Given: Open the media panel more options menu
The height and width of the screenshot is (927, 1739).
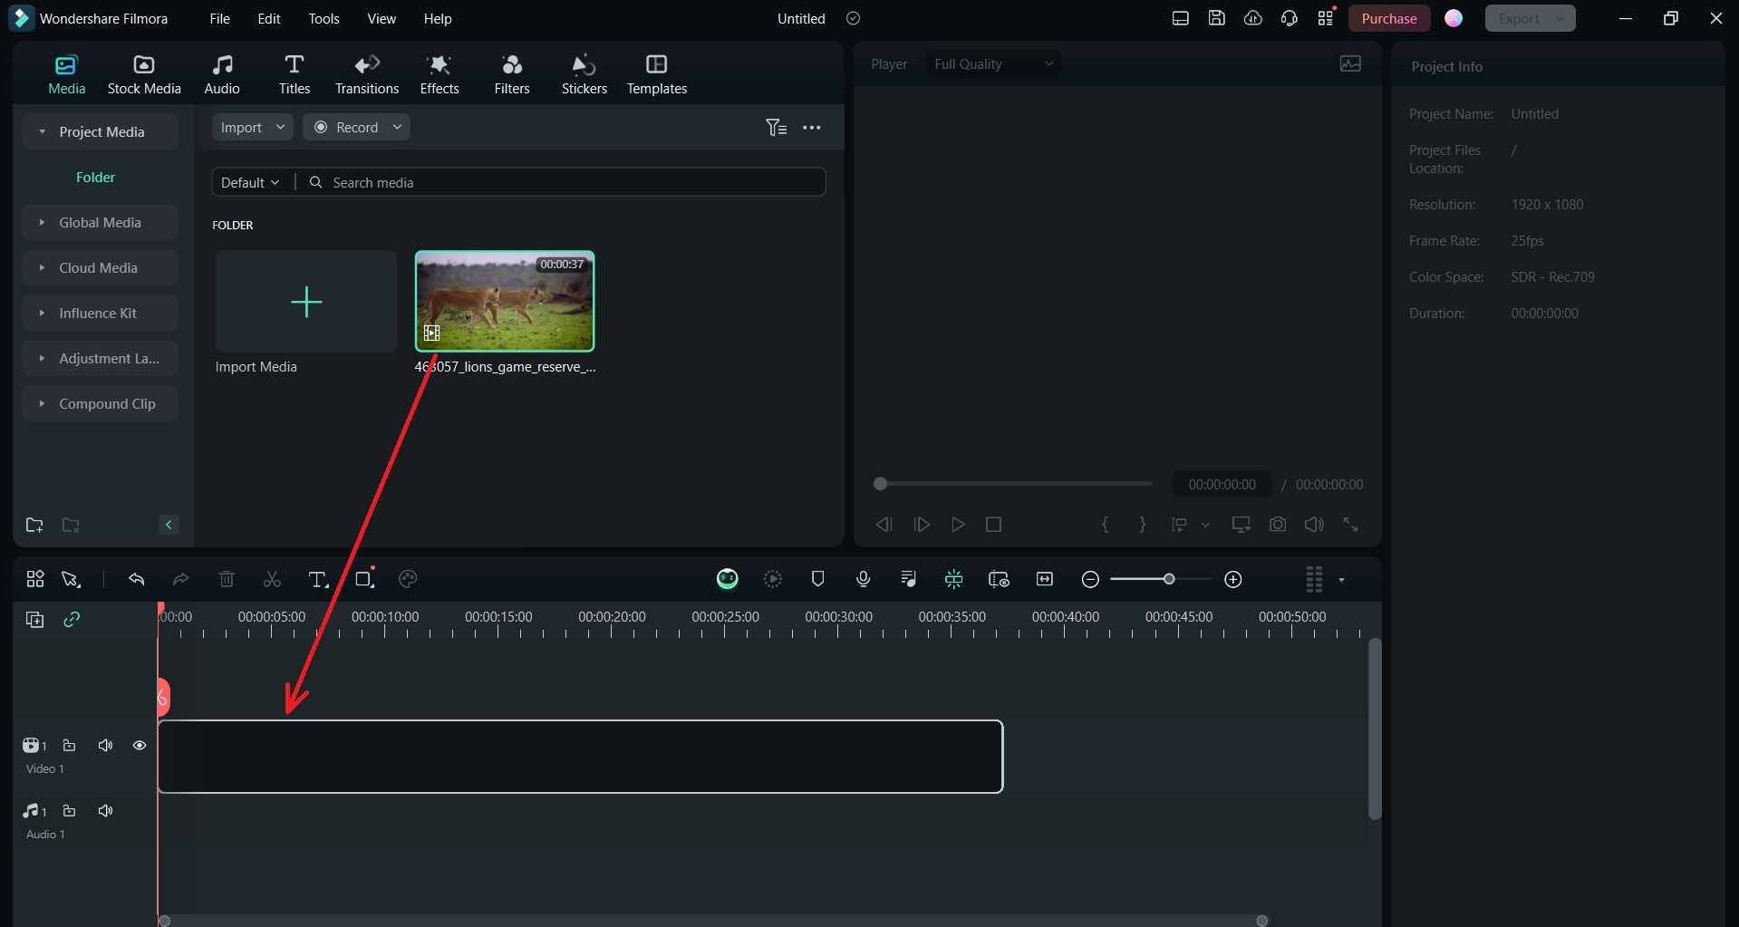Looking at the screenshot, I should [812, 128].
